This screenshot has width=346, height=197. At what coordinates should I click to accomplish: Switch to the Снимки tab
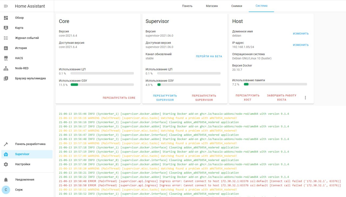point(237,6)
